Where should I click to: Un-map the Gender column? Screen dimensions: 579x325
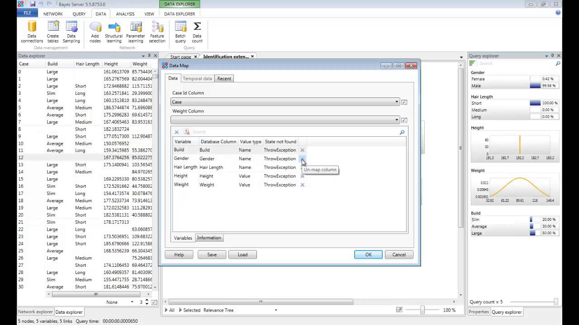tap(302, 158)
